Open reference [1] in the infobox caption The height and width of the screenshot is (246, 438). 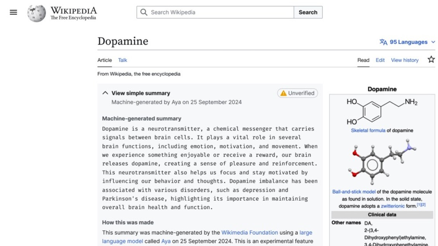tap(419, 205)
